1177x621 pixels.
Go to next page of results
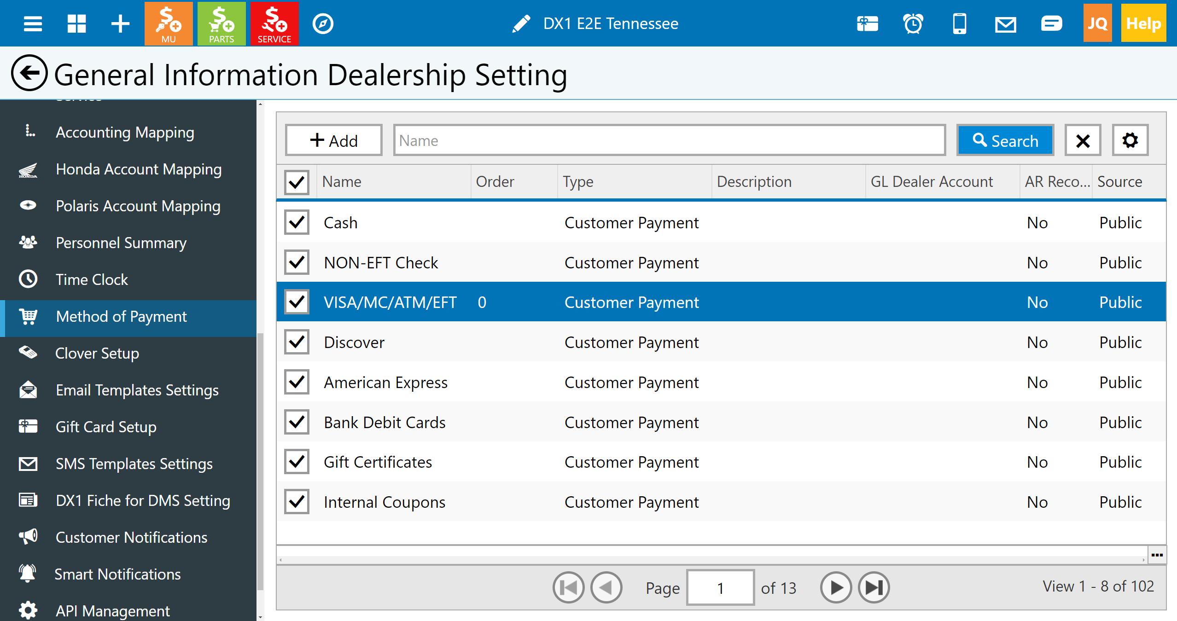[x=836, y=587]
